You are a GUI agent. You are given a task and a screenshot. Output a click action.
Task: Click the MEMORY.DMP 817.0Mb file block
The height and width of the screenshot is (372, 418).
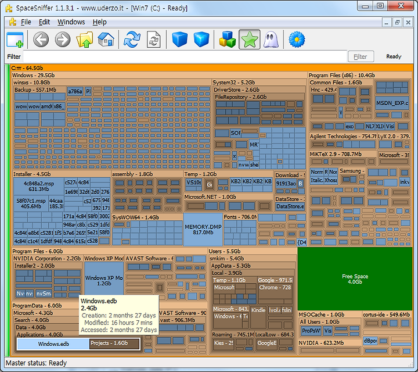[203, 230]
